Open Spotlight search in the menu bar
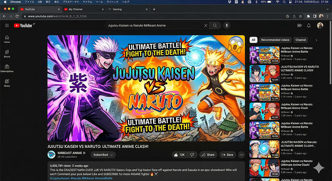This screenshot has height=181, width=332. (284, 2)
